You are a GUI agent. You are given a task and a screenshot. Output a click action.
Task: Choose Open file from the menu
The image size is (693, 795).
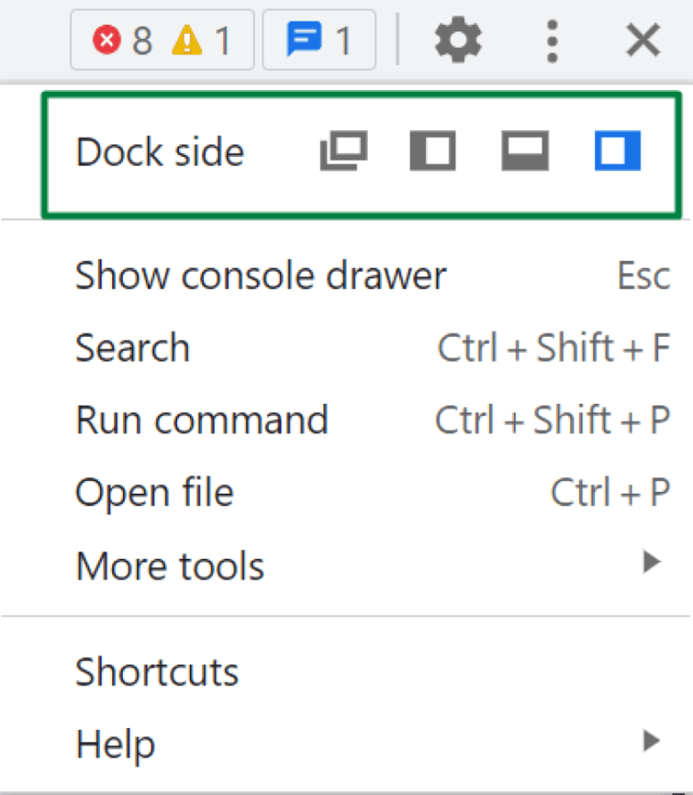coord(154,491)
